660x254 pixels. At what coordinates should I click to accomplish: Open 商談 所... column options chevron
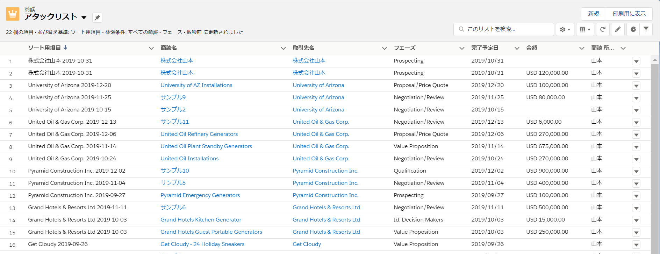click(x=623, y=48)
